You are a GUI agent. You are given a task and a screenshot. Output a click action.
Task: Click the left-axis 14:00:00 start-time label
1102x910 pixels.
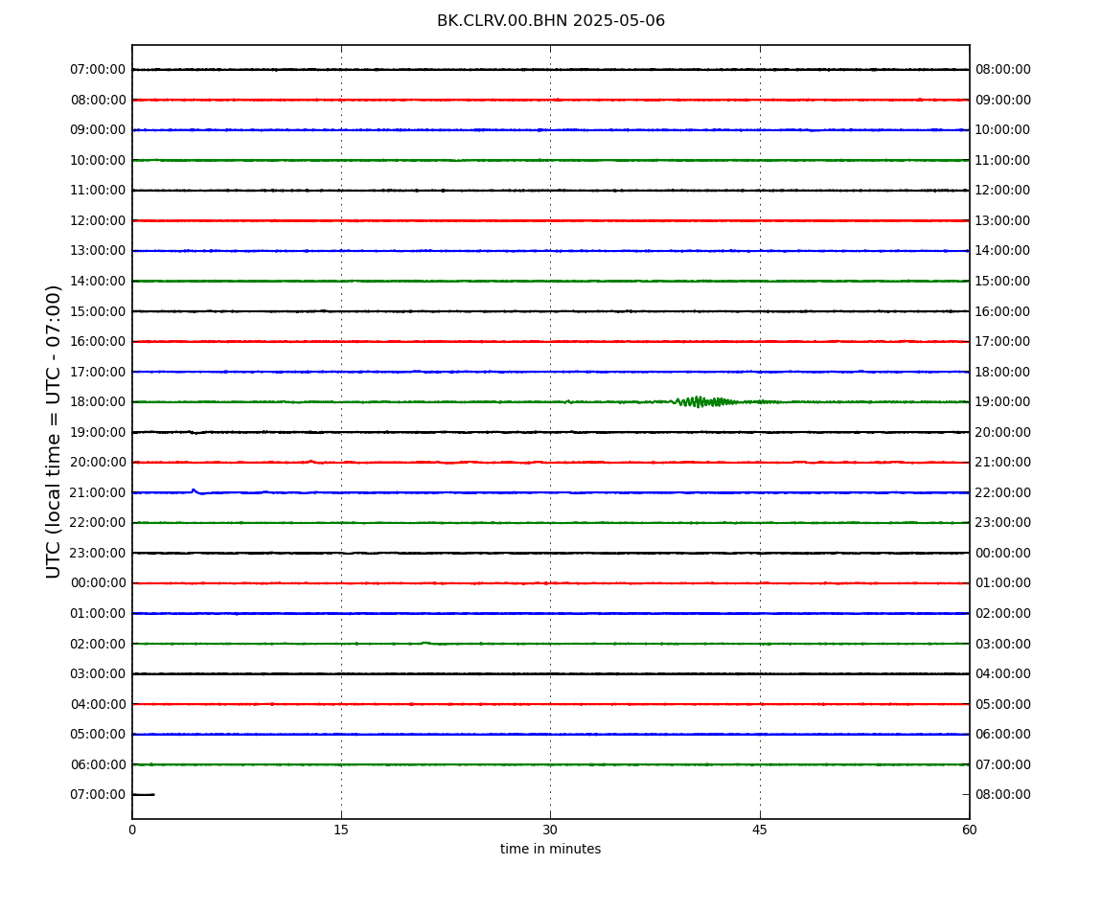pyautogui.click(x=99, y=281)
